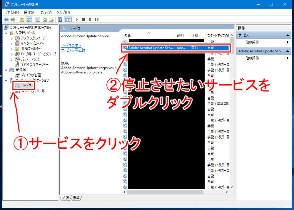
Task: Collapse the サービスとアプリケーション tree node
Action: click(x=6, y=80)
